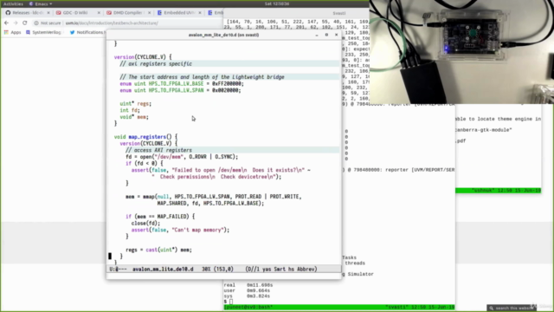Viewport: 554px width, 312px height.
Task: Open the Apps bookmark shortcut
Action: 13,32
